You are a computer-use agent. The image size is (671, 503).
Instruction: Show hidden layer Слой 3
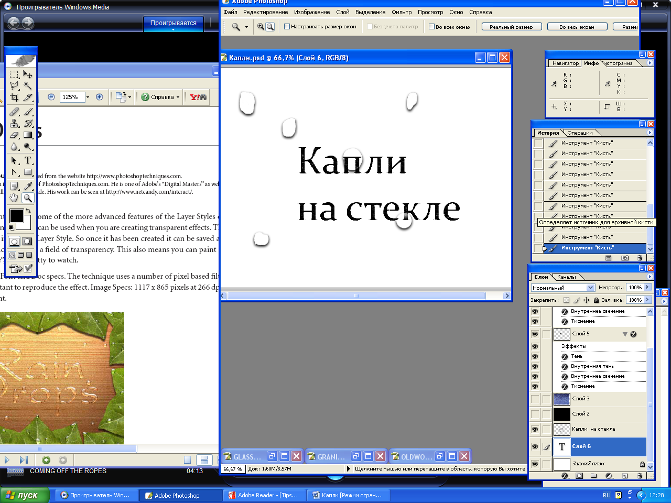coord(535,399)
